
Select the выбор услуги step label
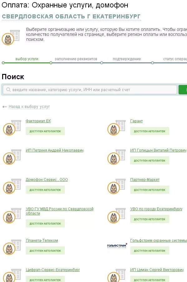27,59
